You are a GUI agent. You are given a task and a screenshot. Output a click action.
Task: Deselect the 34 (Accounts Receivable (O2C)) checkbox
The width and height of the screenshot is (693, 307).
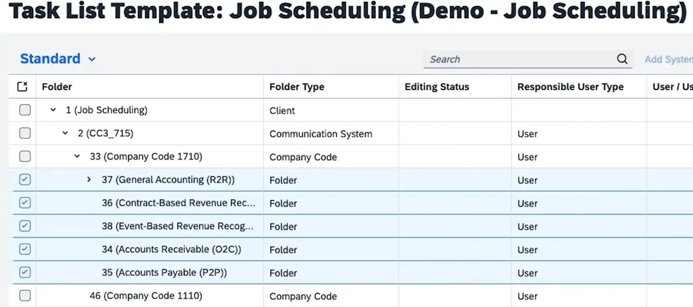click(x=25, y=249)
